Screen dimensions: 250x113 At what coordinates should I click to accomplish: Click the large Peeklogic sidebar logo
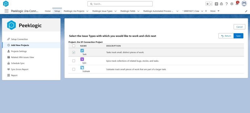(x=24, y=25)
